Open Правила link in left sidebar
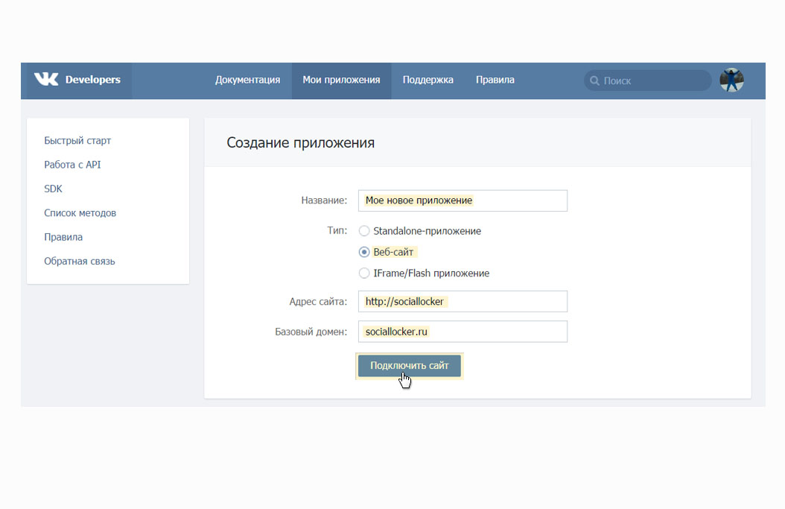The height and width of the screenshot is (509, 785). pyautogui.click(x=63, y=237)
